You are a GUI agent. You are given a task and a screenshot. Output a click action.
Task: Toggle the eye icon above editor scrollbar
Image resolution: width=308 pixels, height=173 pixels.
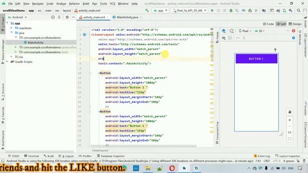(x=212, y=29)
